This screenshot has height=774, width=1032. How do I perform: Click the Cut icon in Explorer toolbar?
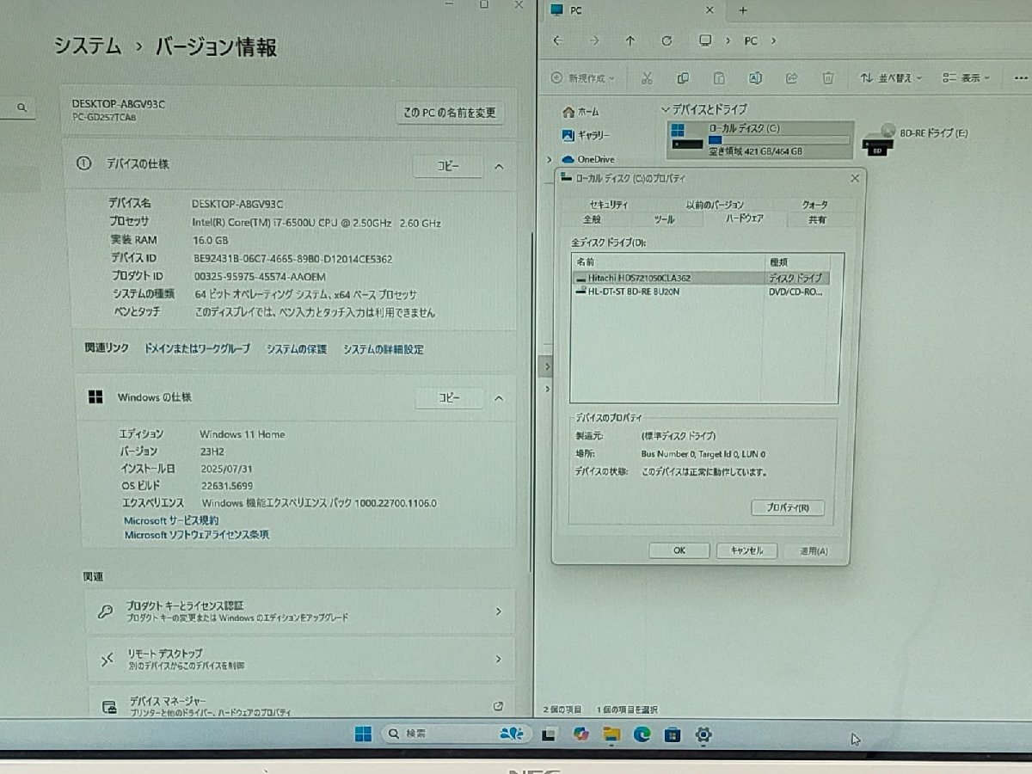[x=647, y=78]
